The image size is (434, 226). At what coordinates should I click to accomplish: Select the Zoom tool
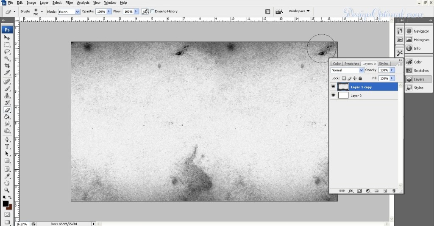7,190
